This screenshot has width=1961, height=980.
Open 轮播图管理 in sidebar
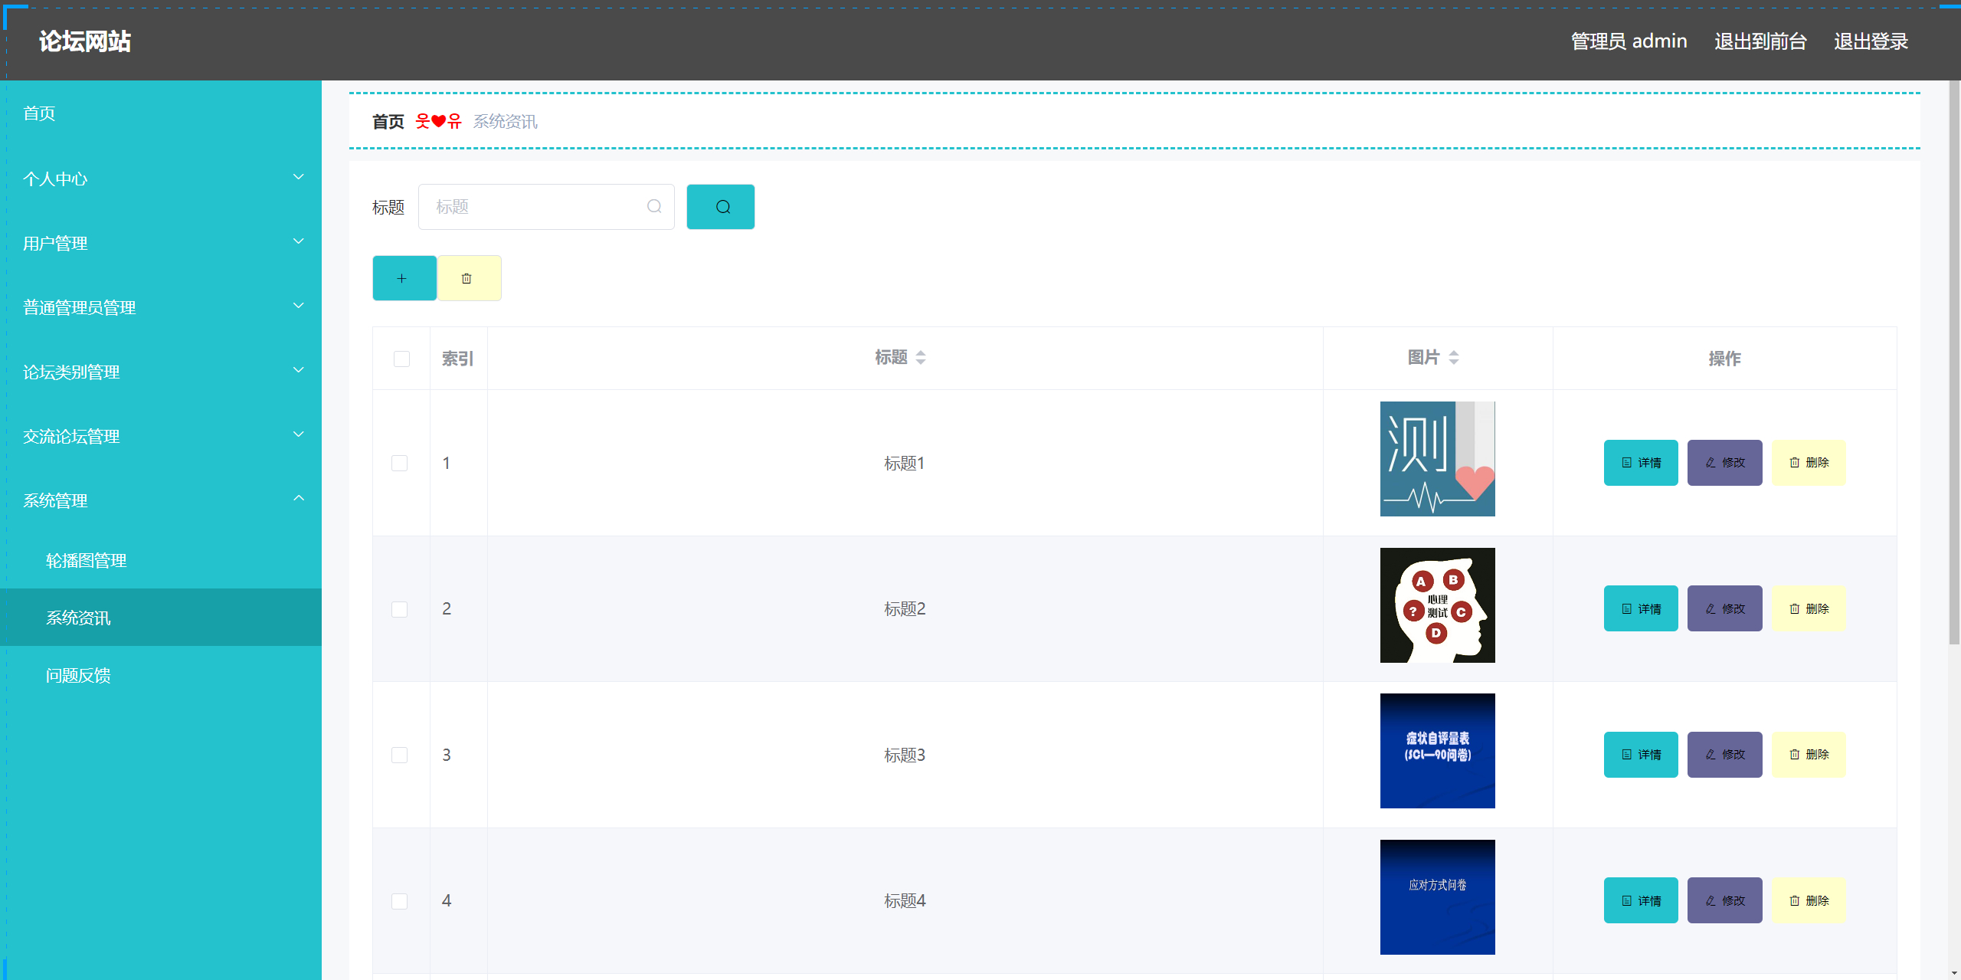(86, 560)
